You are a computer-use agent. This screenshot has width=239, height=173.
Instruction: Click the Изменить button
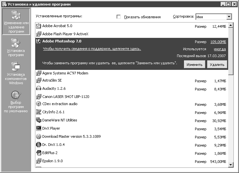tap(194, 64)
